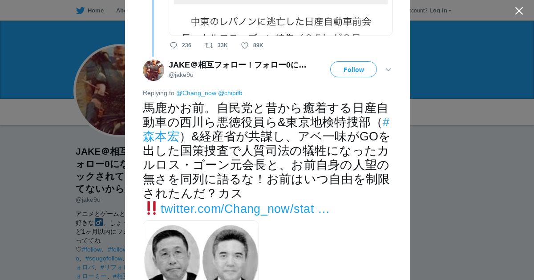534x280 pixels.
Task: Click the heart like icon
Action: [x=245, y=45]
